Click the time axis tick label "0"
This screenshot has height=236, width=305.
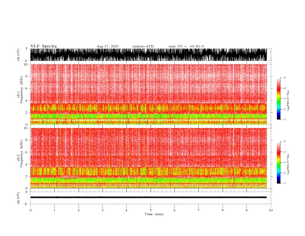point(30,210)
